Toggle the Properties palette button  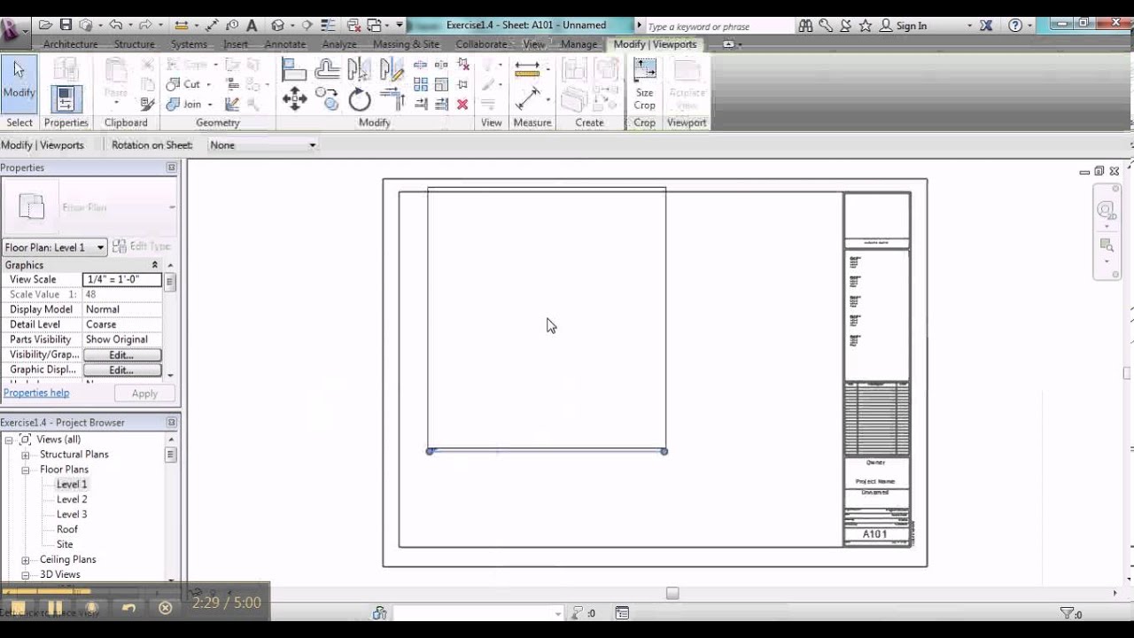tap(66, 97)
